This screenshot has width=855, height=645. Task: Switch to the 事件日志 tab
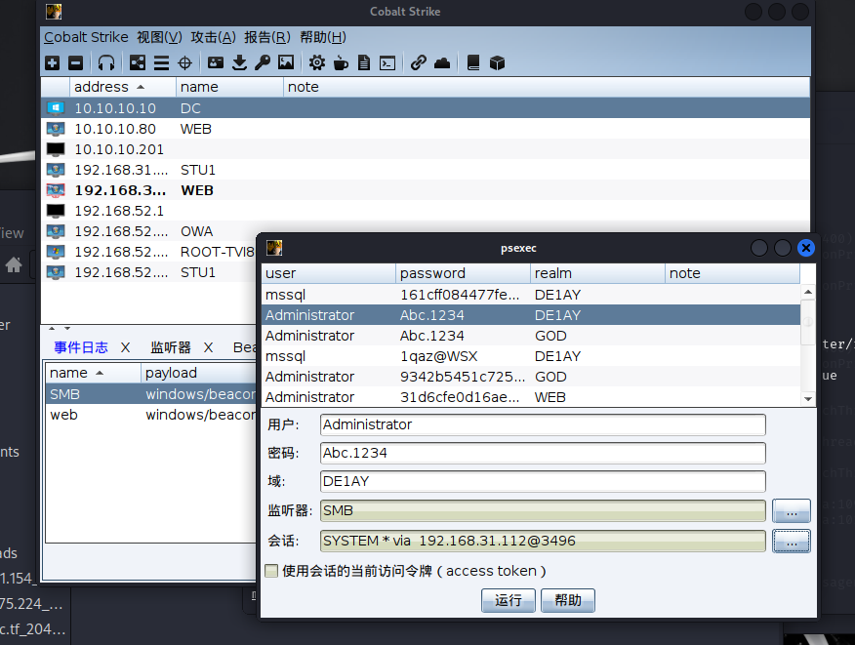pos(81,347)
